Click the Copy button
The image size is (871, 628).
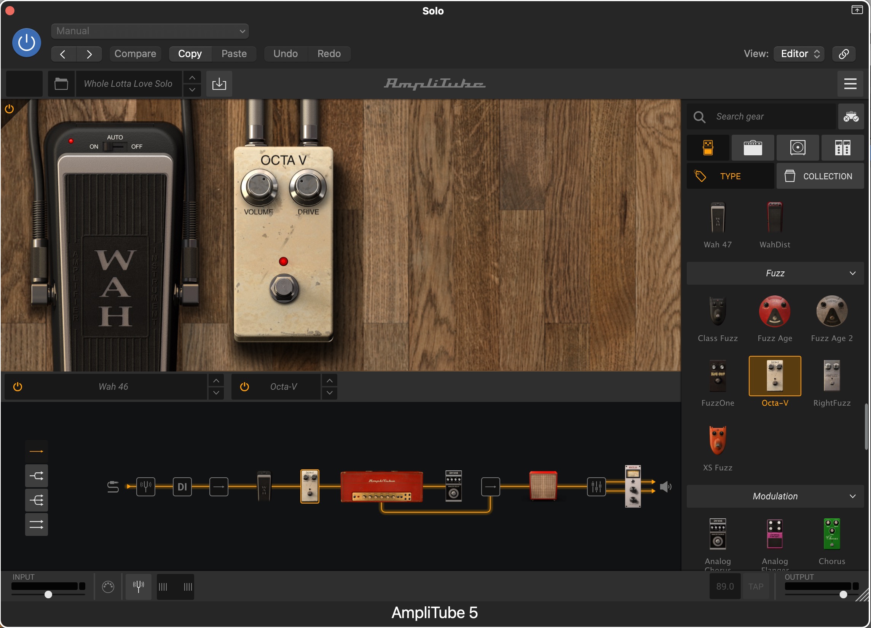(x=190, y=54)
